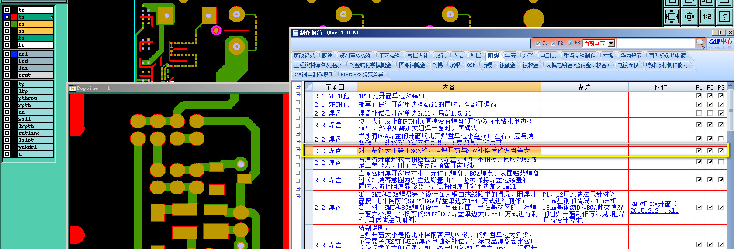Open the 电测试 tab
734x249 pixels.
(548, 55)
